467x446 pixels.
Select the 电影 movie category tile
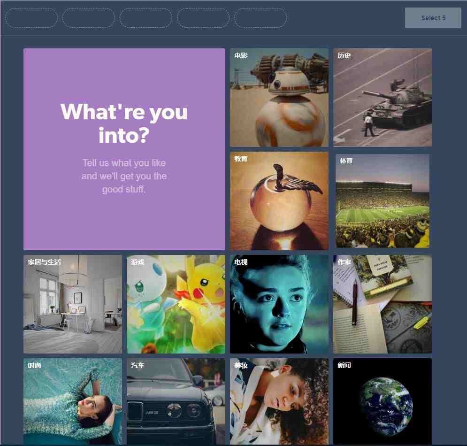coord(279,98)
